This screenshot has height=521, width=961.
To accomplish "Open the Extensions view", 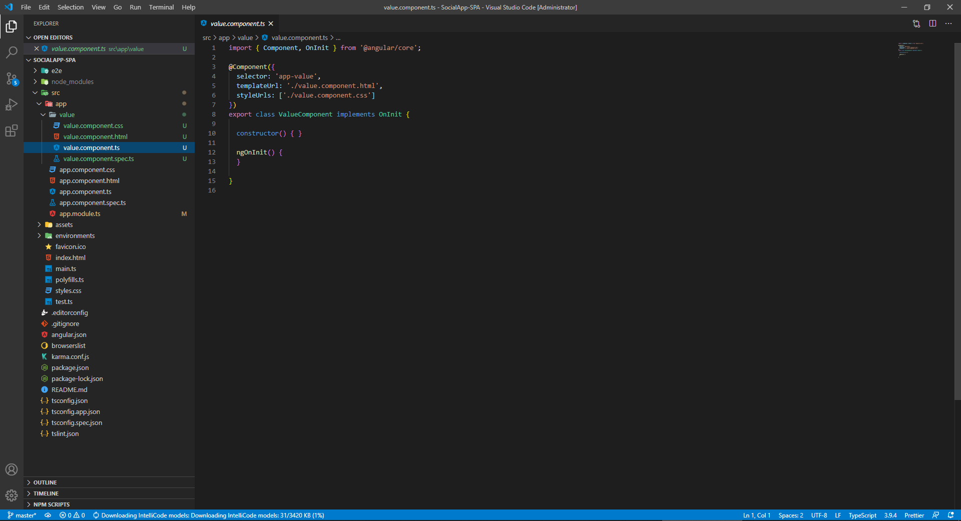I will pos(12,130).
